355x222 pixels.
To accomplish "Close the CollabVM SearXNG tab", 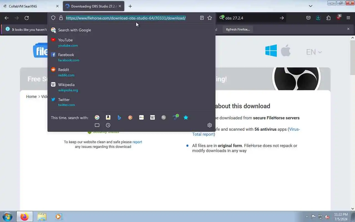I will point(57,6).
